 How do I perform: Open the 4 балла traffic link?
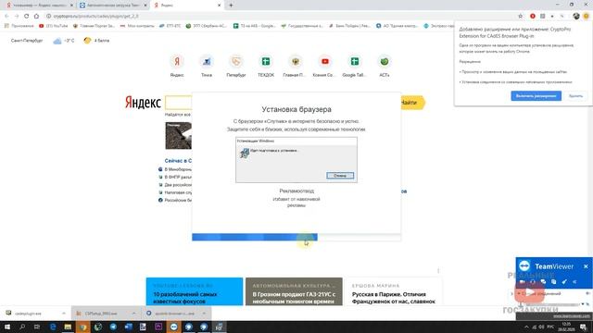click(96, 41)
